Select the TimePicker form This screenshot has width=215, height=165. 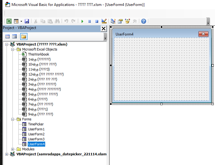pos(36,124)
